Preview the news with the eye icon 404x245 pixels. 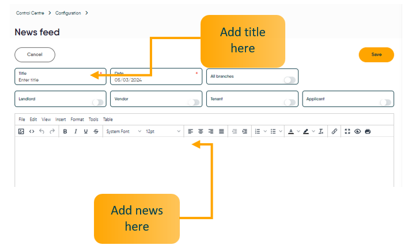coord(357,132)
